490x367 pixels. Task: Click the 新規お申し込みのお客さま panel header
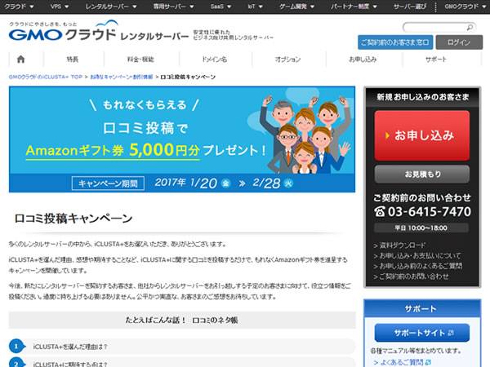[x=422, y=97]
